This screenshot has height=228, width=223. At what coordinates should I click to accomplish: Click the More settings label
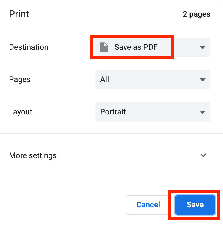tap(33, 155)
